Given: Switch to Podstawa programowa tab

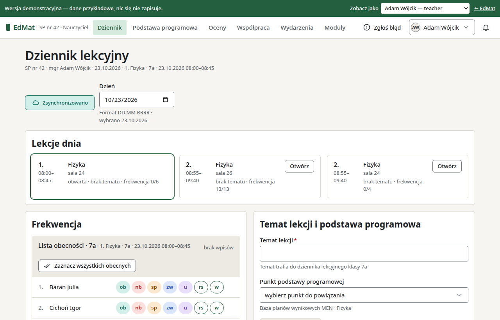Looking at the screenshot, I should (165, 28).
